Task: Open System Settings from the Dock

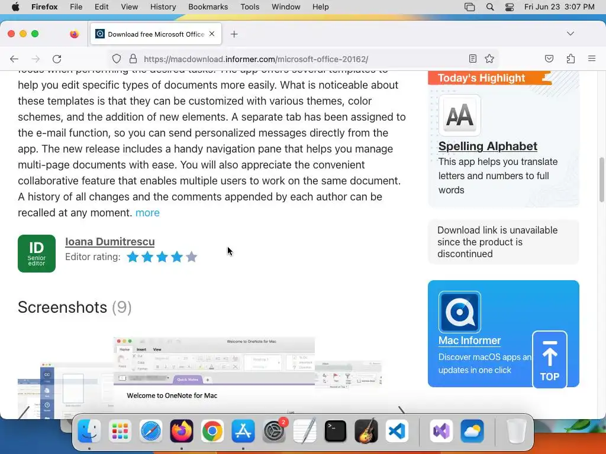Action: 274,431
